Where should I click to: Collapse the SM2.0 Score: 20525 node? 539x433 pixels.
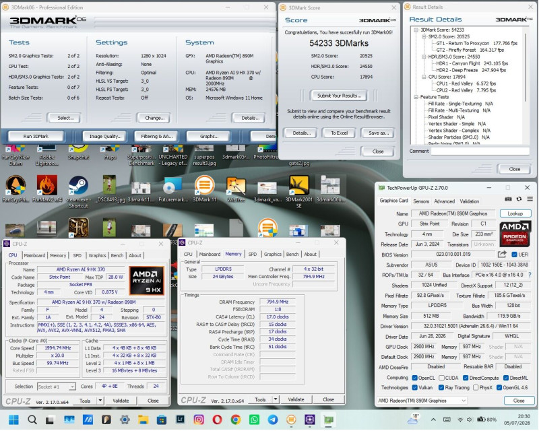coord(424,36)
